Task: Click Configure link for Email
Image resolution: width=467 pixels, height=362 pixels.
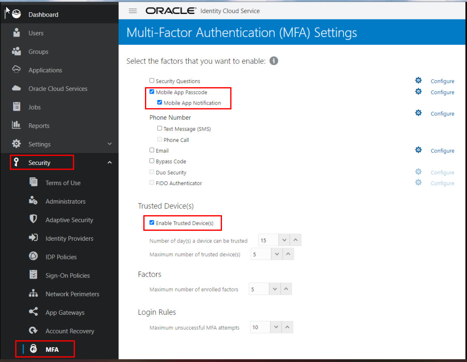Action: click(442, 151)
